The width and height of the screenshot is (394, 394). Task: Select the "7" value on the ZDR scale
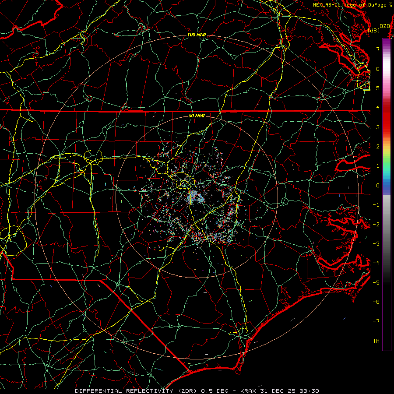(x=378, y=49)
